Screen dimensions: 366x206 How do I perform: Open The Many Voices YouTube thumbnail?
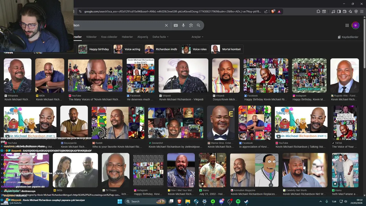(x=95, y=76)
